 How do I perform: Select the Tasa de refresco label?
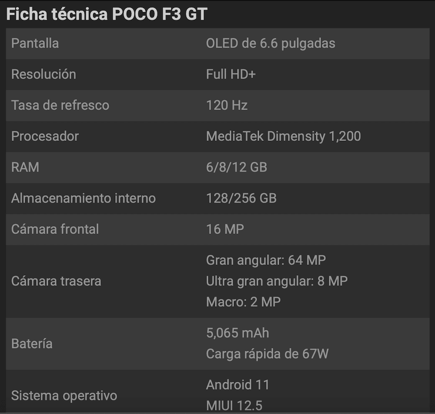click(60, 105)
